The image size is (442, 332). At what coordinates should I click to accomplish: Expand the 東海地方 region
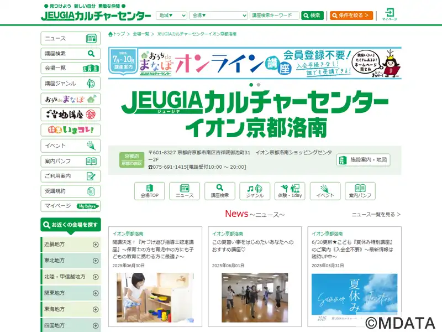click(71, 309)
